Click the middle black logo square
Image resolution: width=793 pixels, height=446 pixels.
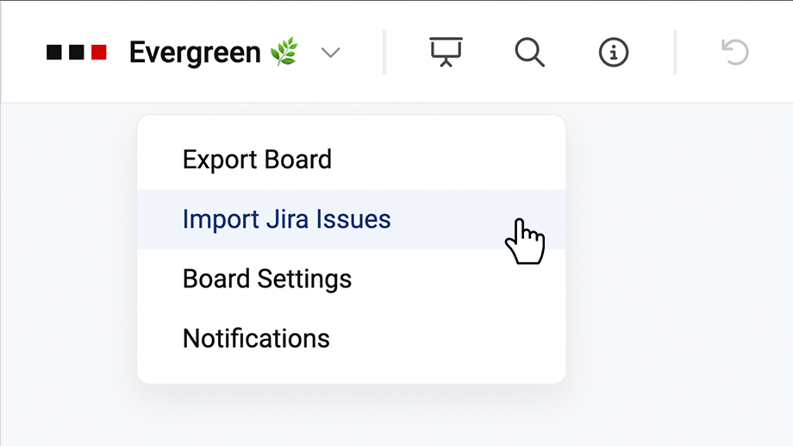click(x=77, y=53)
